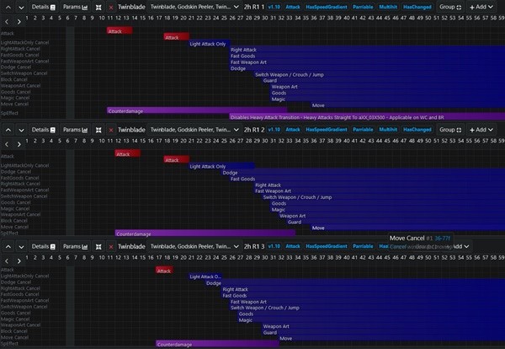505x349 pixels.
Task: Select the purple Counterdamage bar in first timeline
Action: coord(168,110)
